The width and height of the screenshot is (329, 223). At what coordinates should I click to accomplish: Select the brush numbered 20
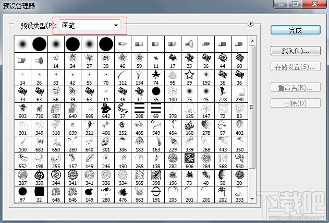(x=240, y=178)
